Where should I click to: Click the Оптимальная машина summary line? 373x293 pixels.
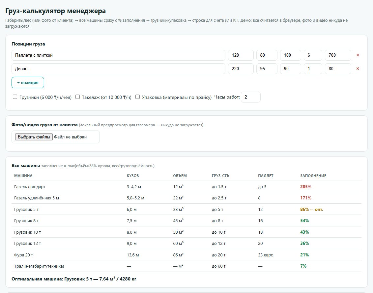pyautogui.click(x=74, y=279)
